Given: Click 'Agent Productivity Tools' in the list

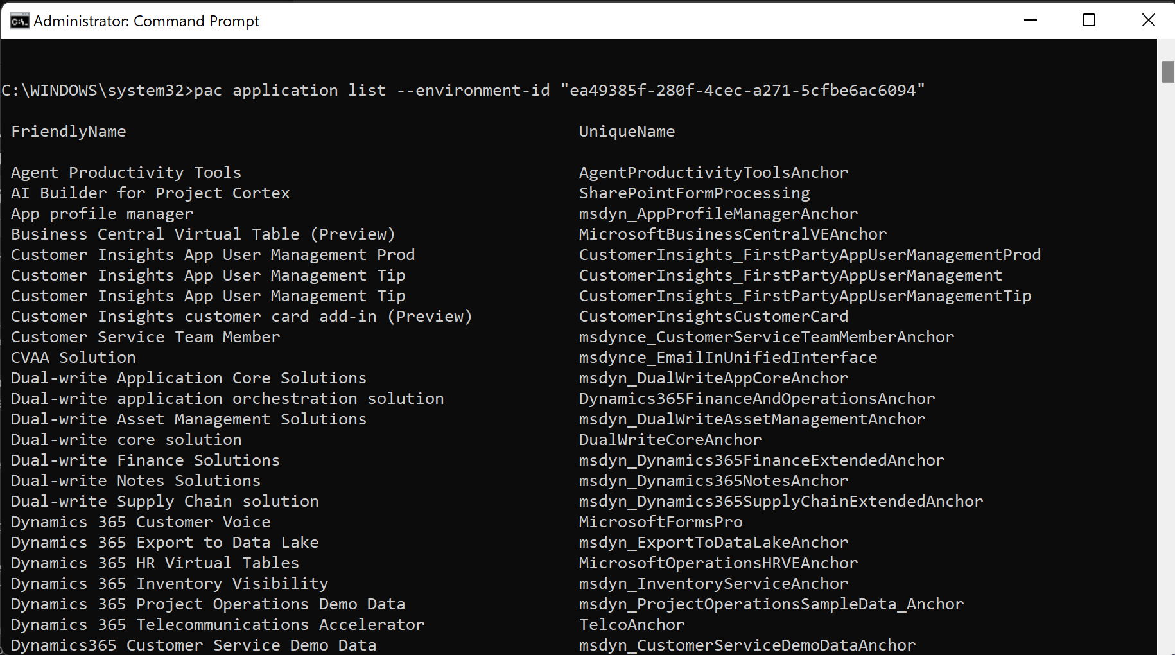Looking at the screenshot, I should pyautogui.click(x=126, y=173).
